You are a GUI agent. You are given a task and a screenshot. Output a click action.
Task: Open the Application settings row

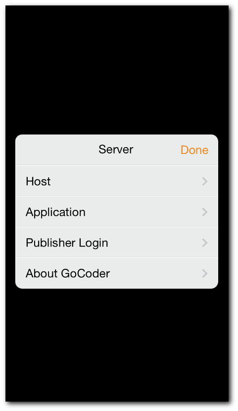[x=117, y=211]
